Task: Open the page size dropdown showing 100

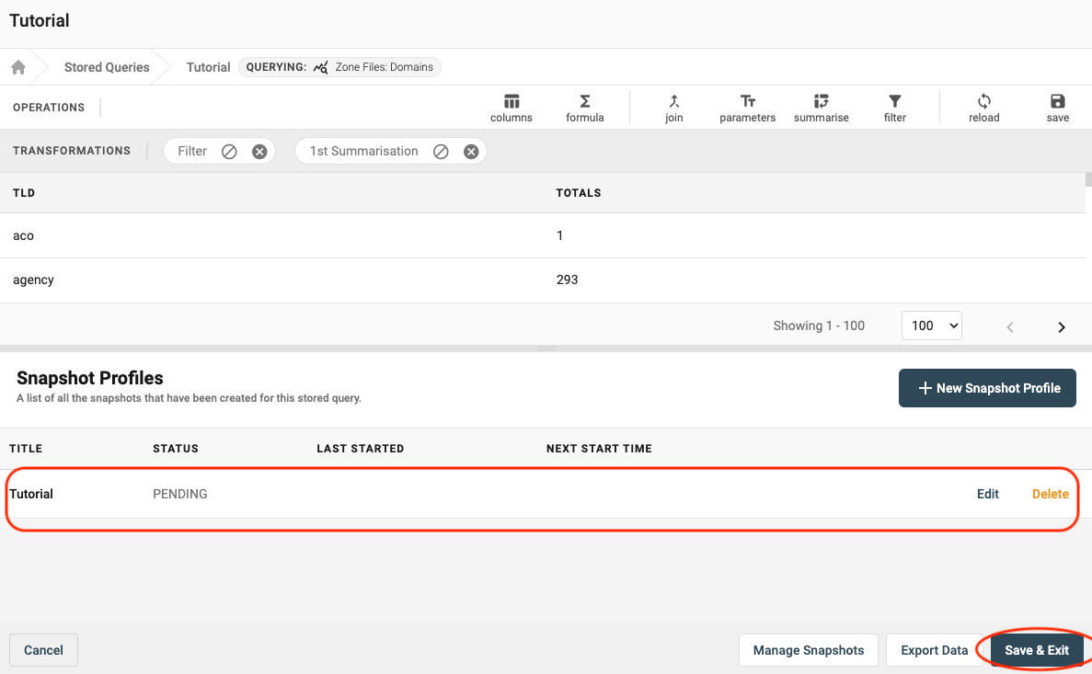Action: tap(932, 326)
